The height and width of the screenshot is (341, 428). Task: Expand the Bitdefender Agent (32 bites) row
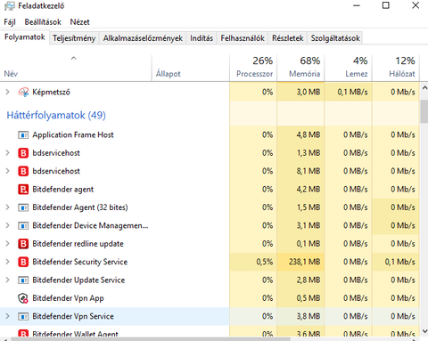click(x=8, y=207)
